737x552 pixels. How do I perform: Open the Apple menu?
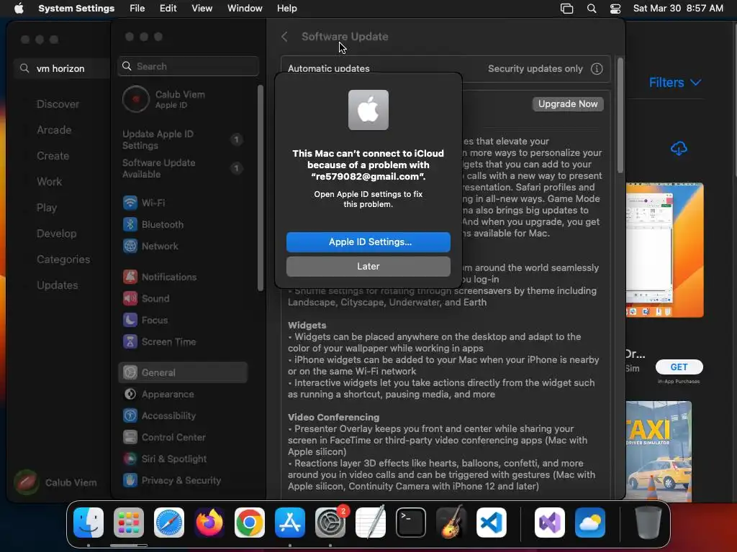pos(19,9)
